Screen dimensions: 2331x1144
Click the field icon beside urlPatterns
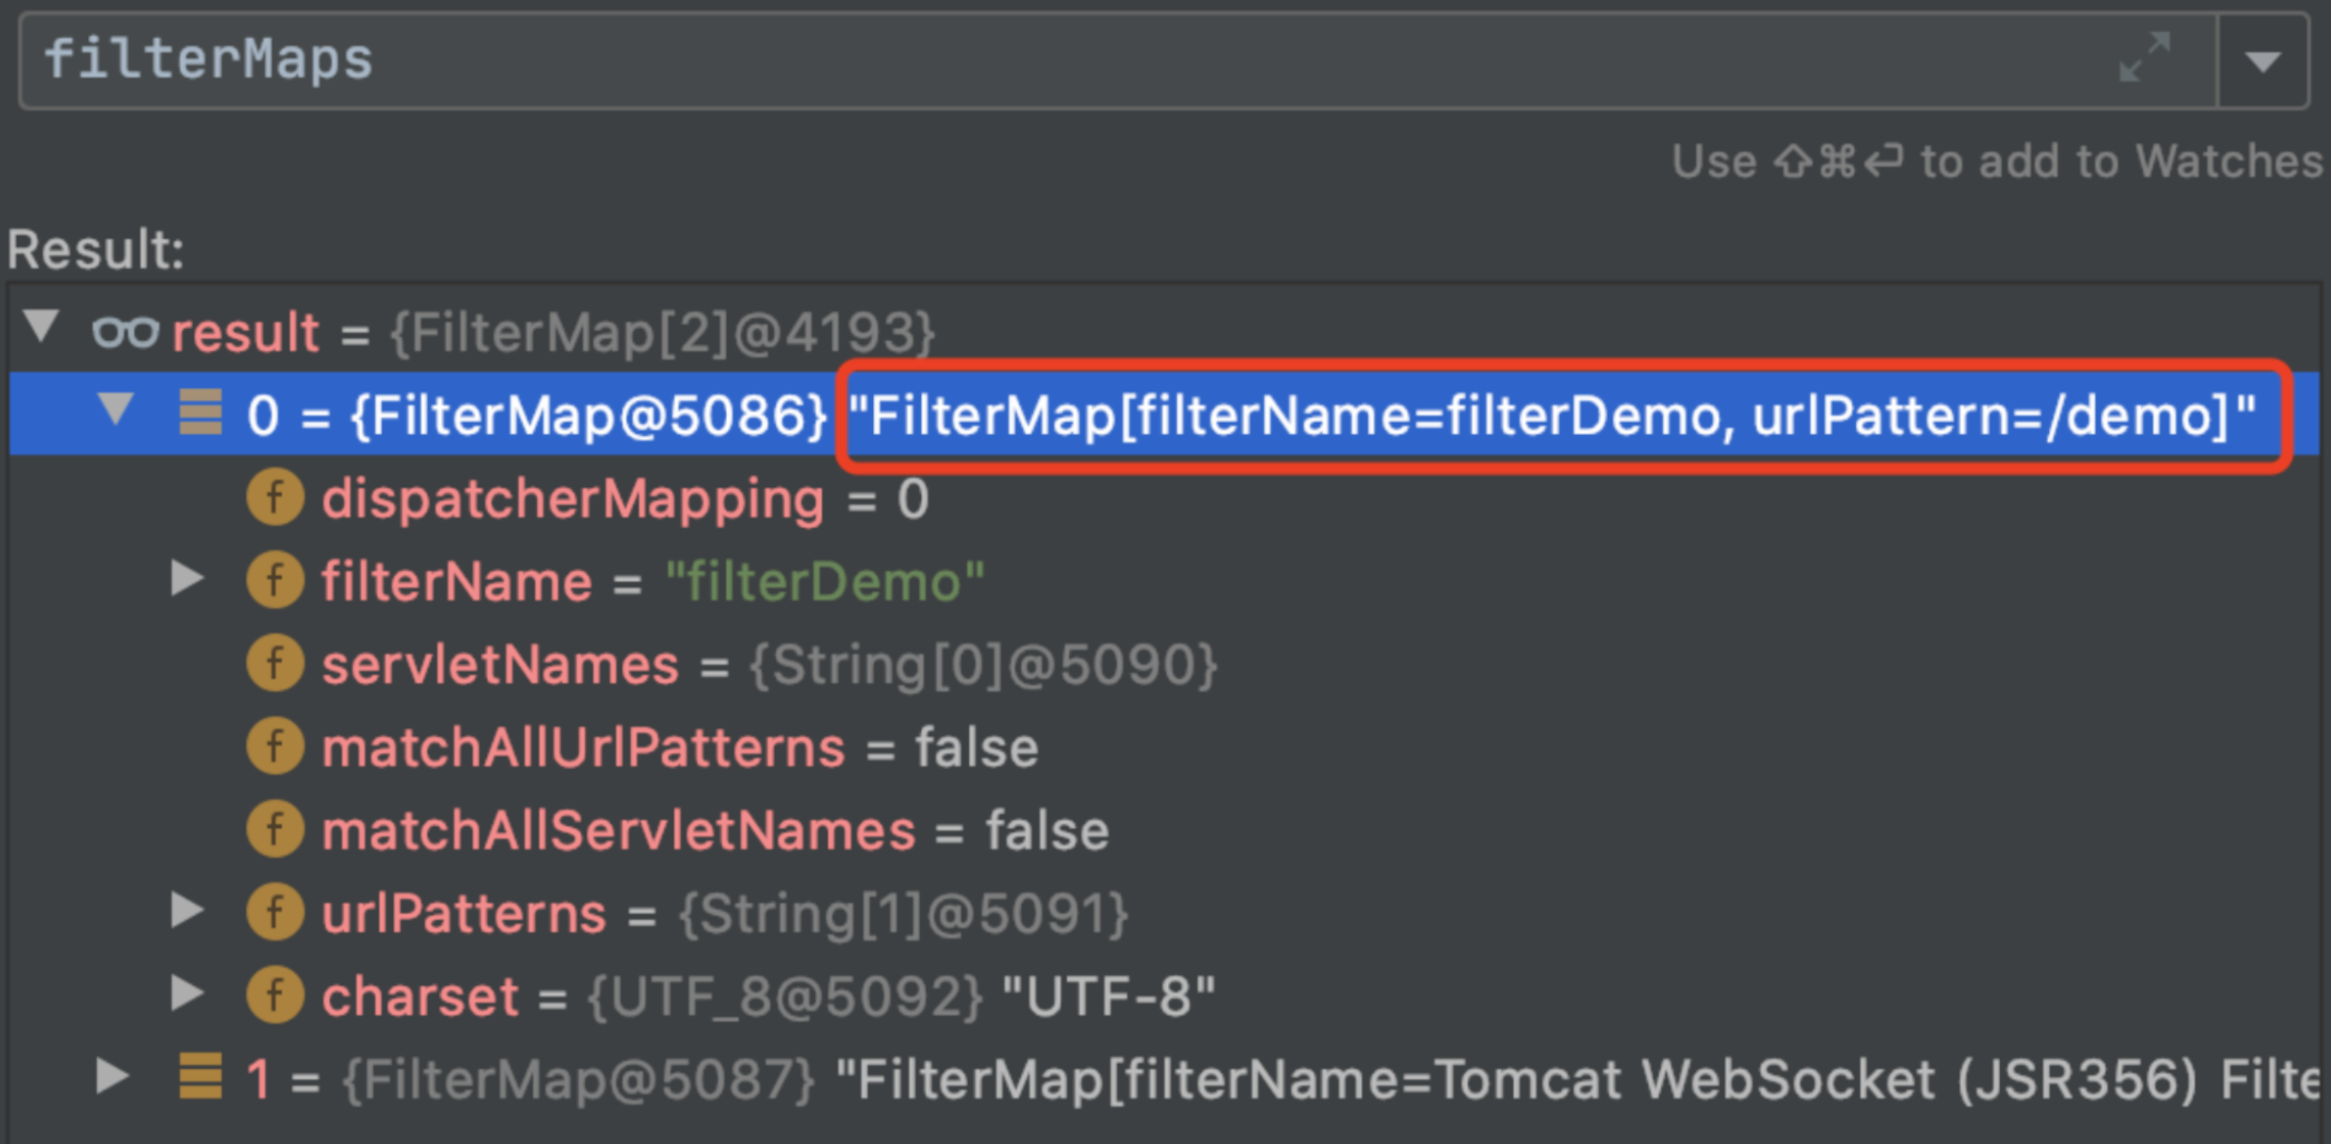point(274,912)
